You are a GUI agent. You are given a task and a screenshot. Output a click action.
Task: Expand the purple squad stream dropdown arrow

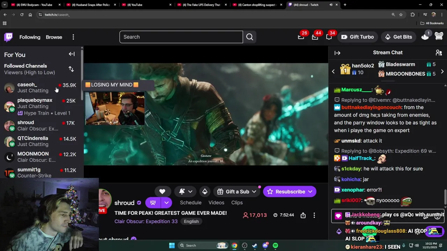click(x=167, y=203)
